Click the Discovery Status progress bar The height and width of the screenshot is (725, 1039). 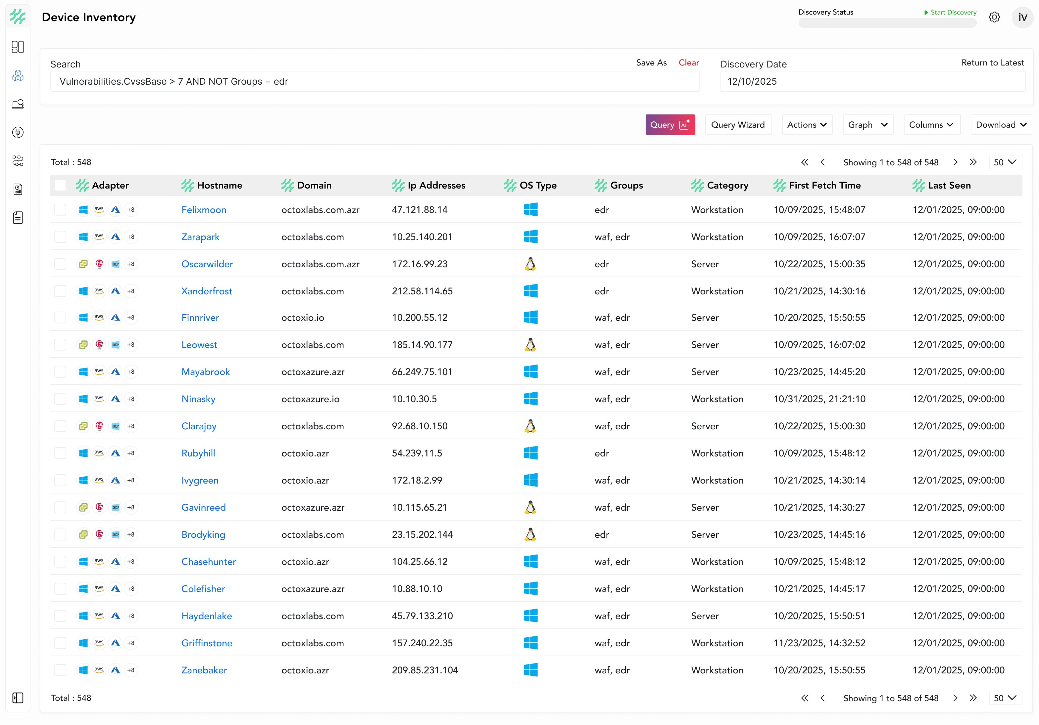pos(887,23)
